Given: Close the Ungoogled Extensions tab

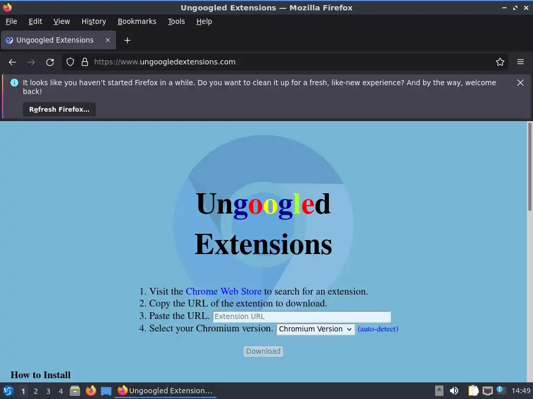Looking at the screenshot, I should [107, 40].
